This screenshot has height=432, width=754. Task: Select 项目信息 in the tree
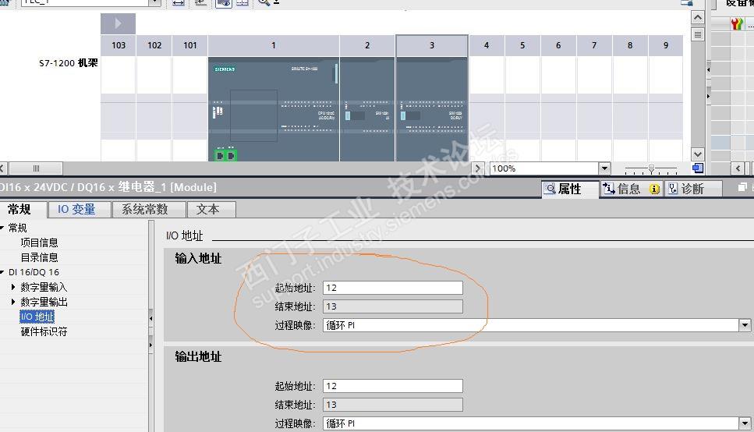(40, 243)
